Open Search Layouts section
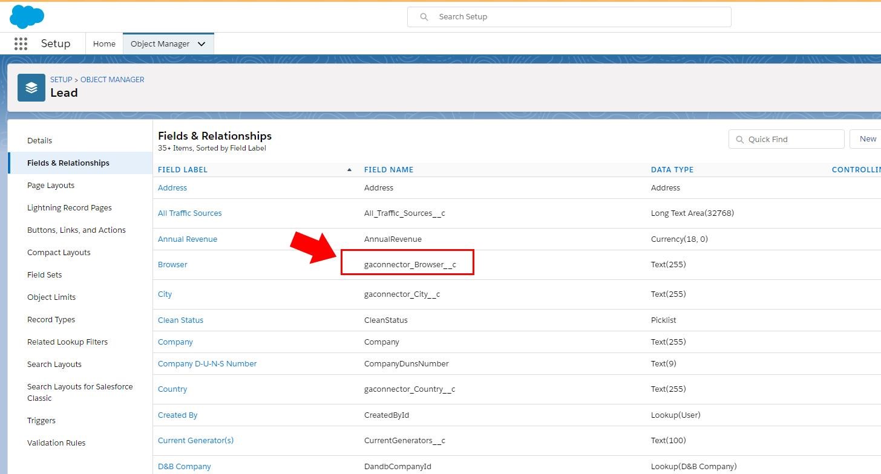Image resolution: width=881 pixels, height=474 pixels. [54, 365]
